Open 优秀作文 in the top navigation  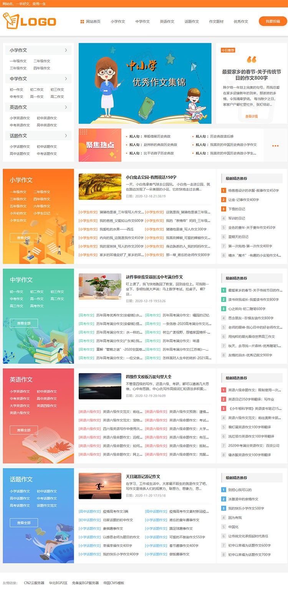coord(241,22)
